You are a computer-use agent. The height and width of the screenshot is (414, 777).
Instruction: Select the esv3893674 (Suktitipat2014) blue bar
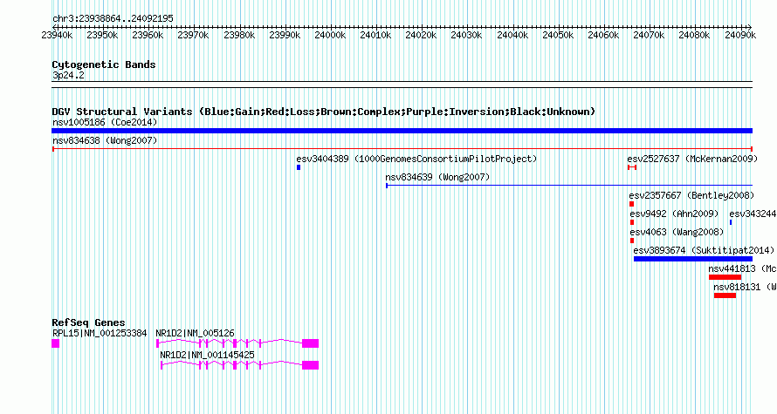click(693, 259)
